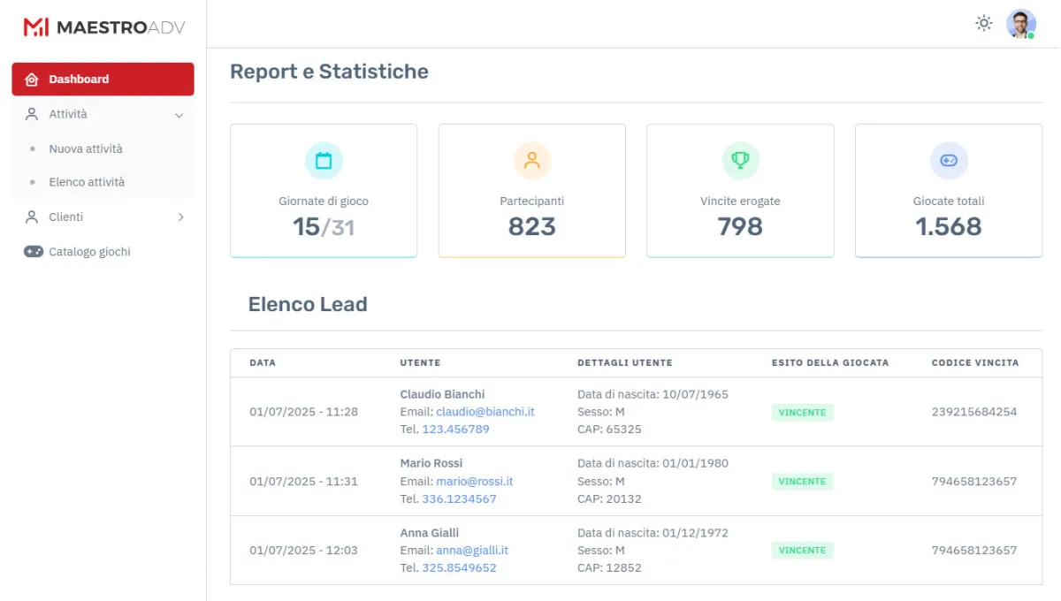
Task: Click the coin icon on Giocate totali
Action: point(949,160)
